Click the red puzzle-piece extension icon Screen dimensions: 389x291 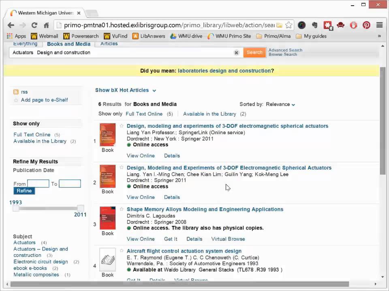(328, 25)
